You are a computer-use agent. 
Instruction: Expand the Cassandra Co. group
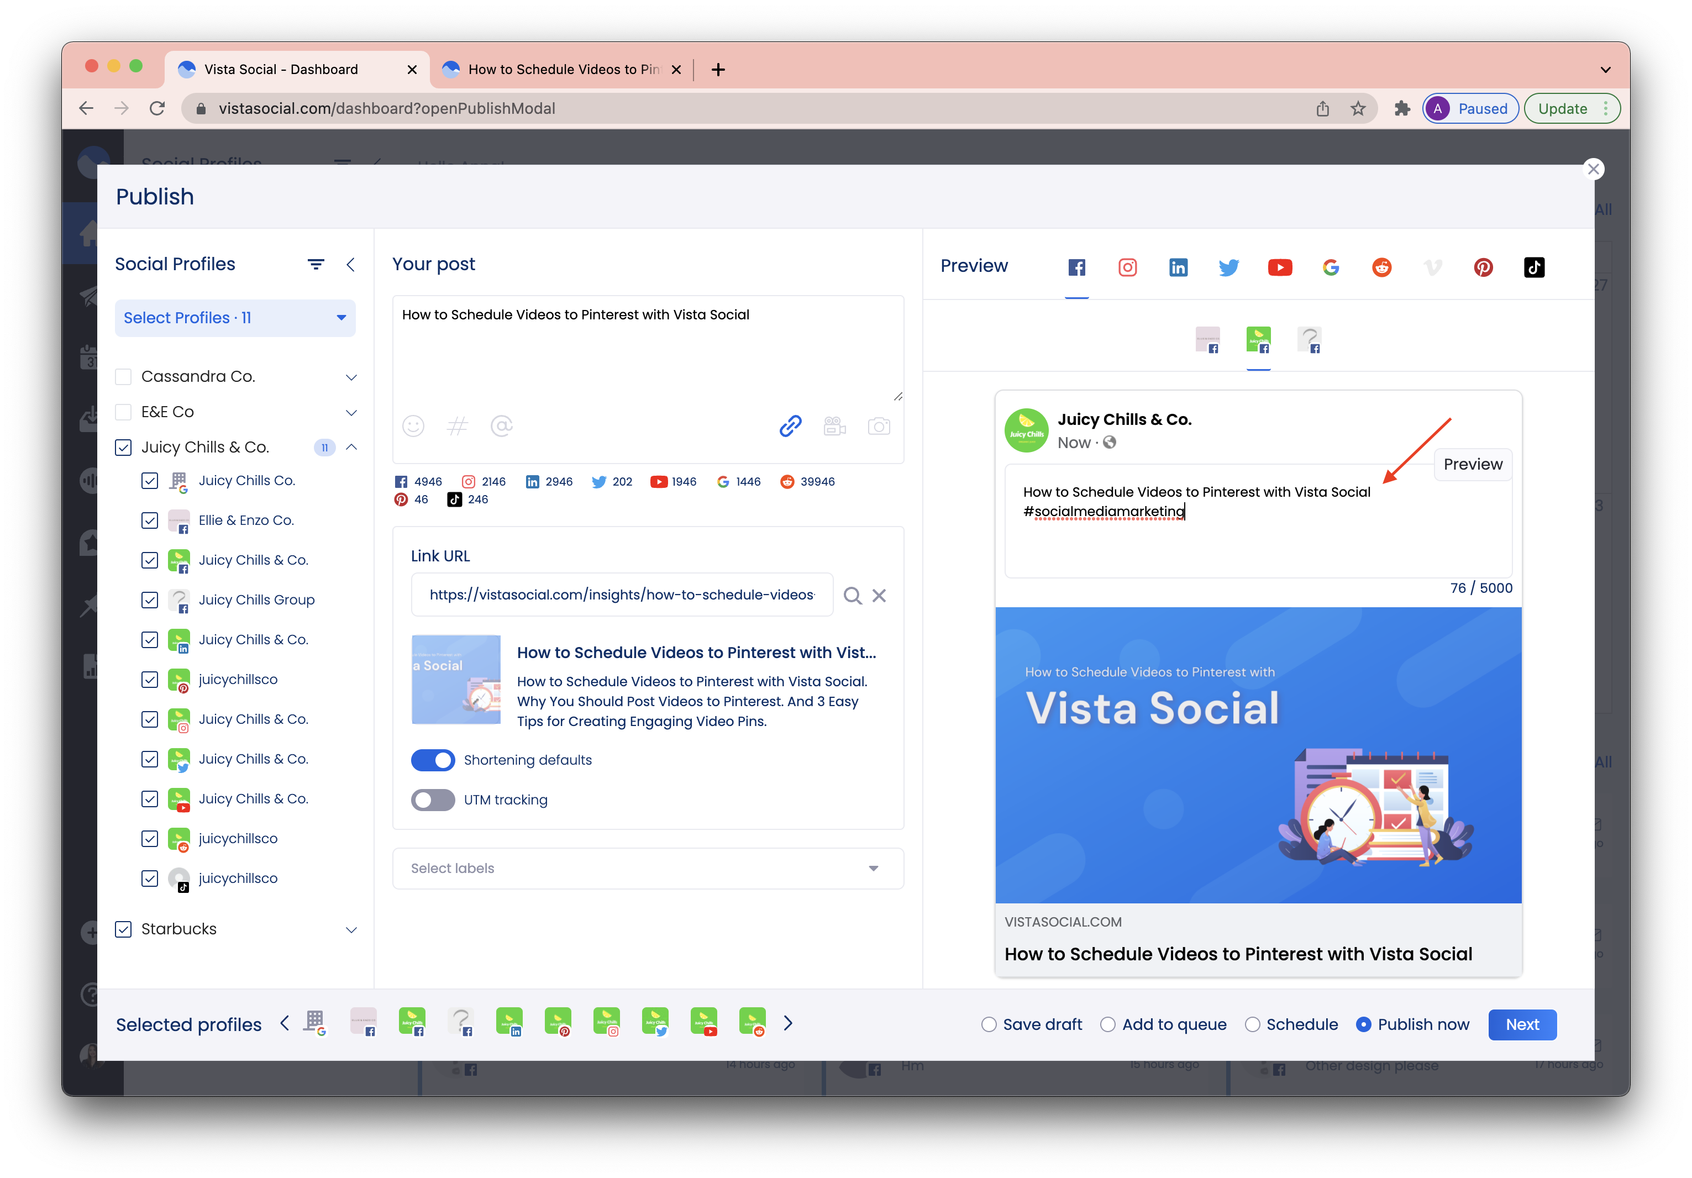pos(351,377)
